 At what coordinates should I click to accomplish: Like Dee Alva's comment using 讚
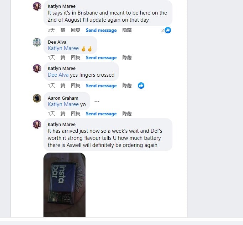click(63, 57)
